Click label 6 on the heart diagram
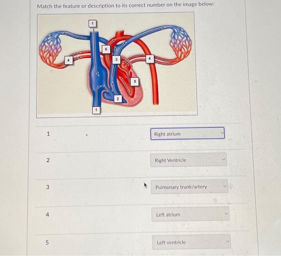The width and height of the screenshot is (281, 256). coord(106,49)
